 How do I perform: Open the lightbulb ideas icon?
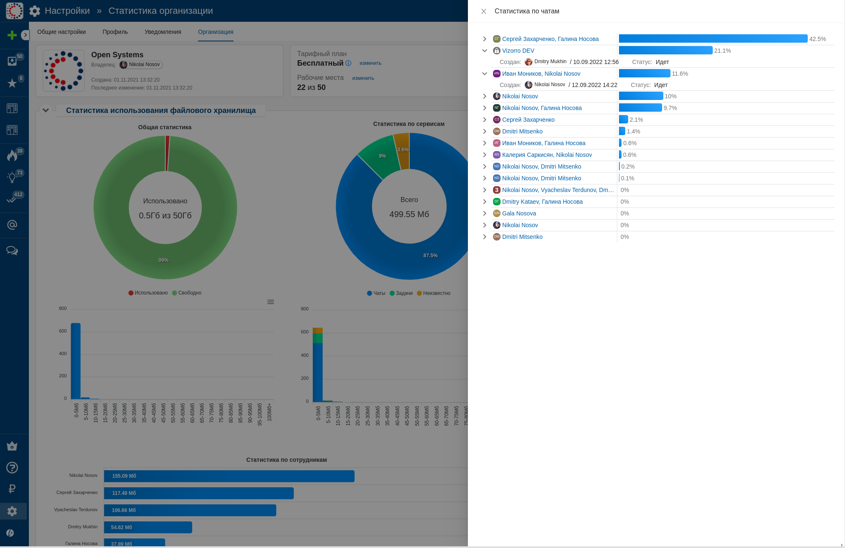12,178
